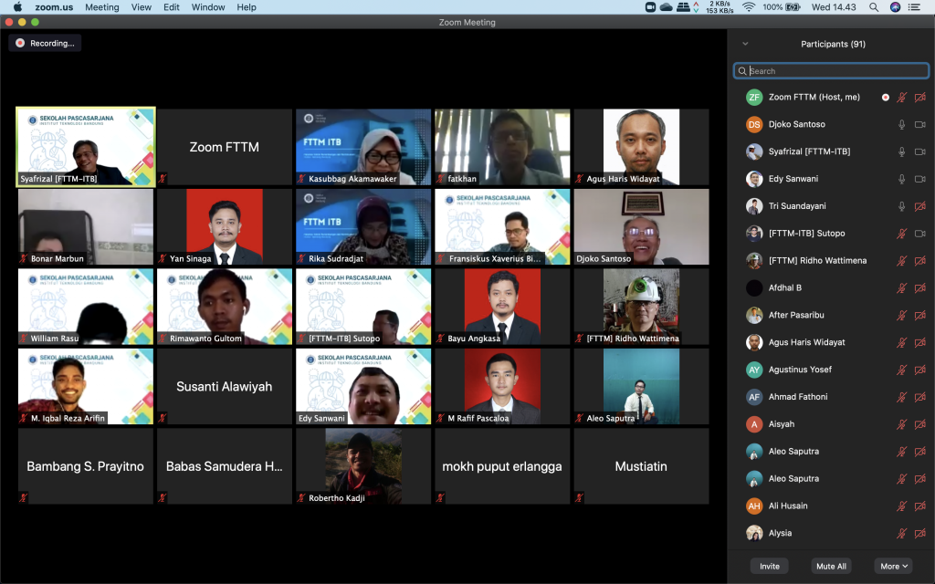Select Syafrizal [FTTM-ITB] video tile

[86, 147]
